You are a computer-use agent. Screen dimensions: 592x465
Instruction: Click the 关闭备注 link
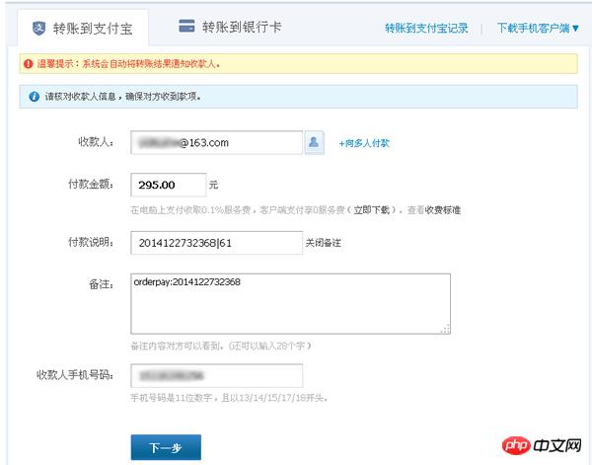pyautogui.click(x=324, y=243)
